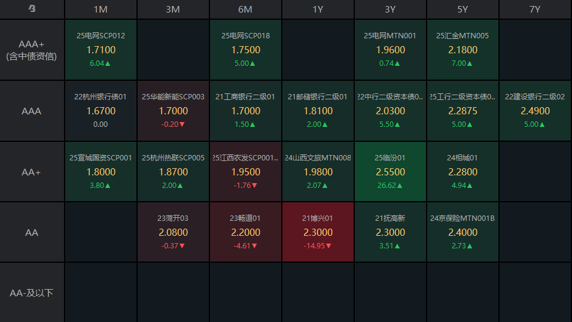Click the 22建设银行二级02 cell
The height and width of the screenshot is (322, 572).
click(535, 111)
